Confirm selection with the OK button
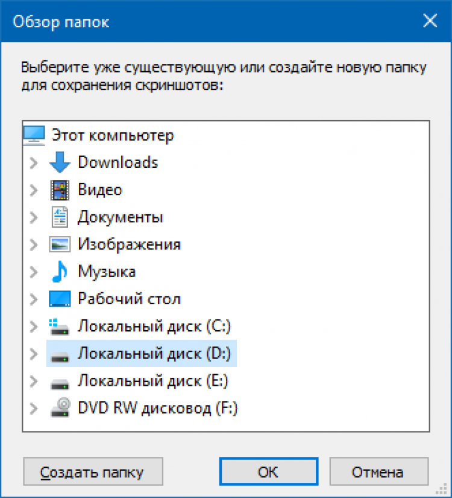 coord(269,471)
